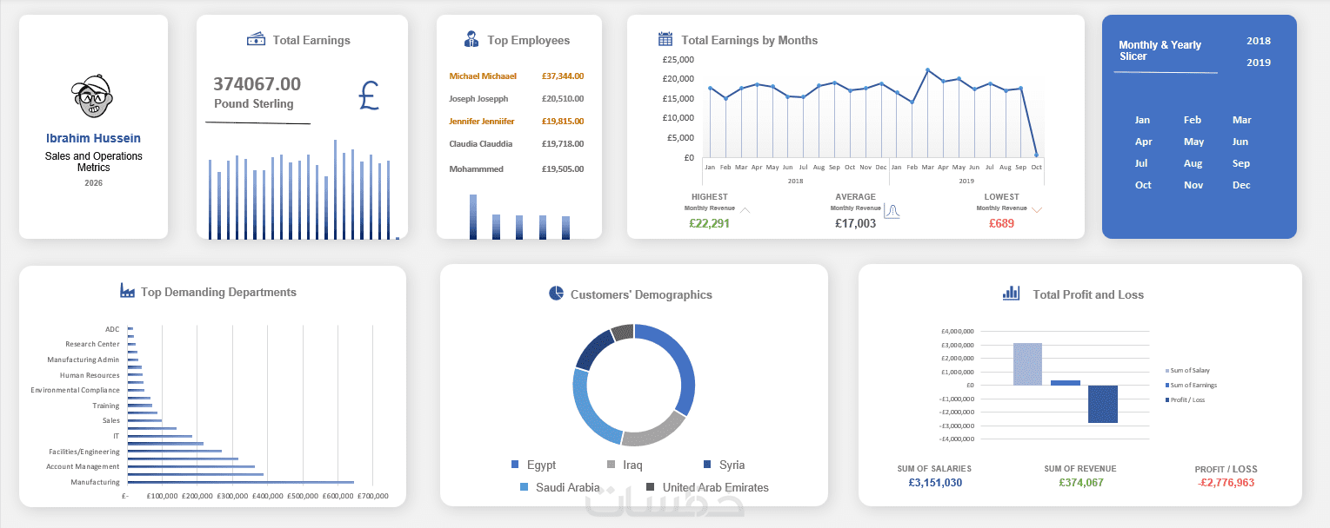Click the employee icon beside Top Employees
1330x528 pixels.
471,40
